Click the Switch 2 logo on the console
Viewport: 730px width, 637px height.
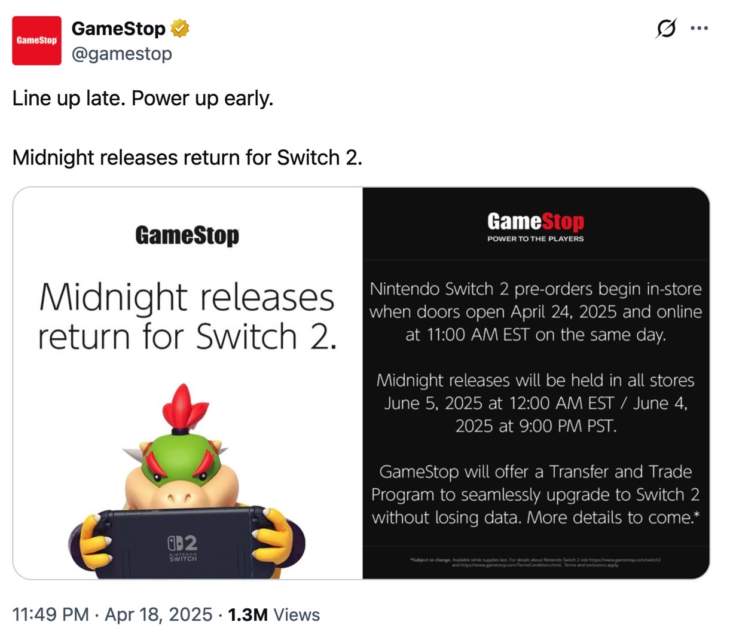click(x=182, y=549)
